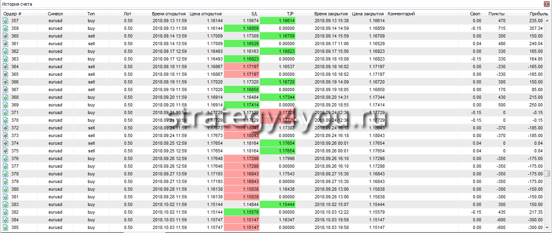Click the vertical scrollbar thumb
The height and width of the screenshot is (233, 552).
click(547, 174)
